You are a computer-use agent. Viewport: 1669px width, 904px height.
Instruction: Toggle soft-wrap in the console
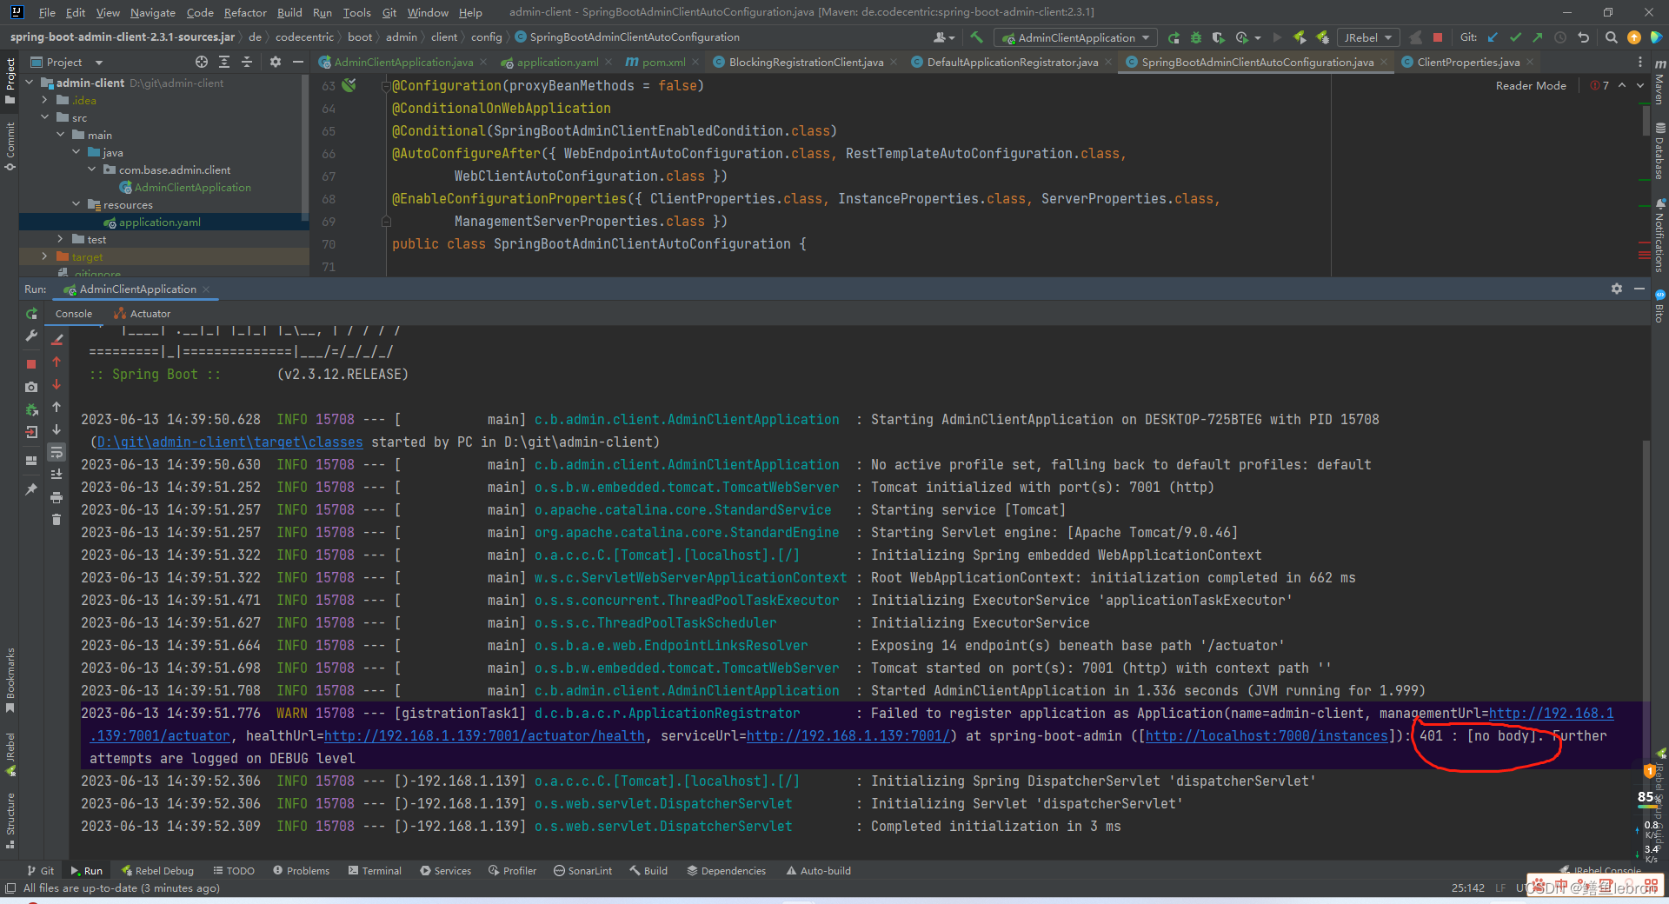[x=57, y=451]
